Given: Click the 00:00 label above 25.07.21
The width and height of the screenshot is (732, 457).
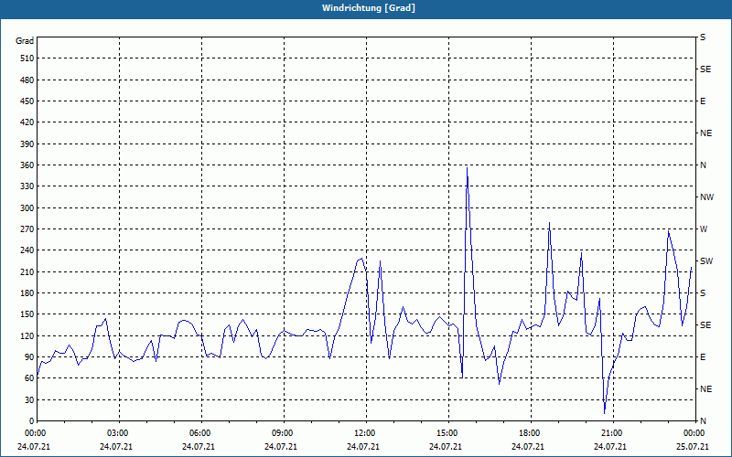Looking at the screenshot, I should pyautogui.click(x=693, y=433).
